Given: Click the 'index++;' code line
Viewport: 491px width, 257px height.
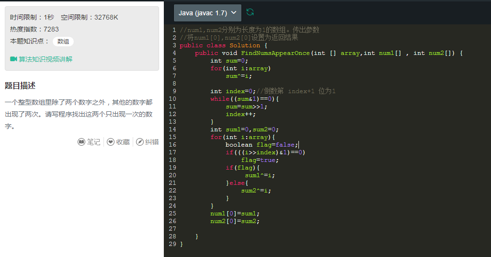Looking at the screenshot, I should (240, 114).
